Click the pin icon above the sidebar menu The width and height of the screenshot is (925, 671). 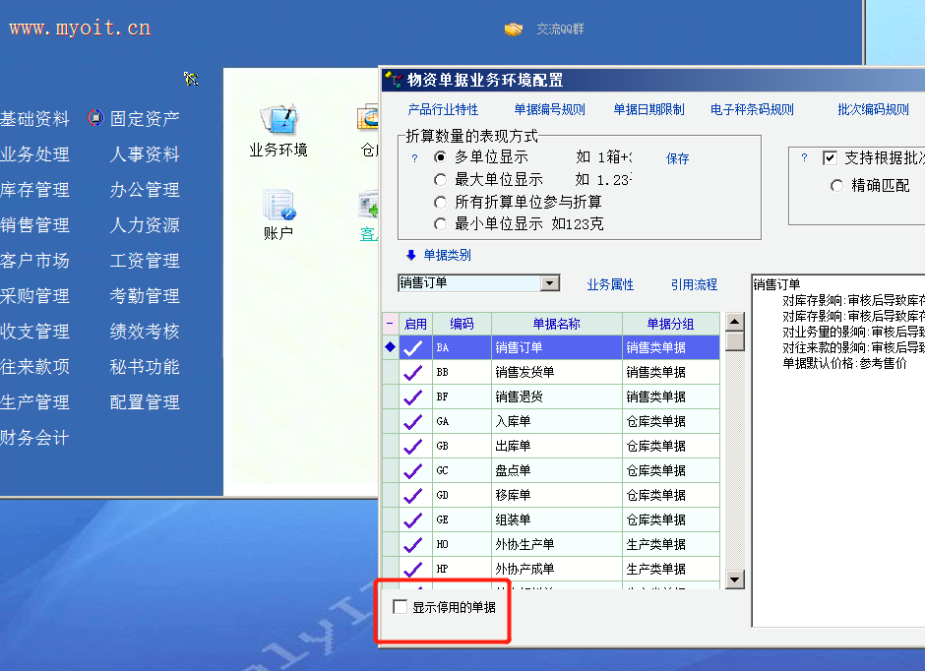point(191,79)
